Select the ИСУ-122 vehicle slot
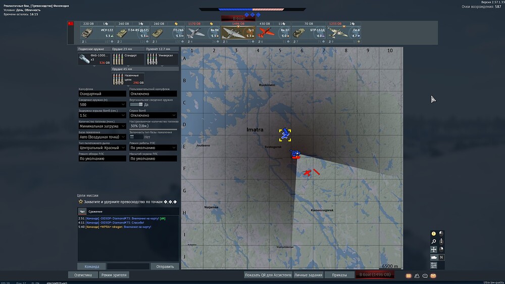This screenshot has width=505, height=284. point(97,32)
